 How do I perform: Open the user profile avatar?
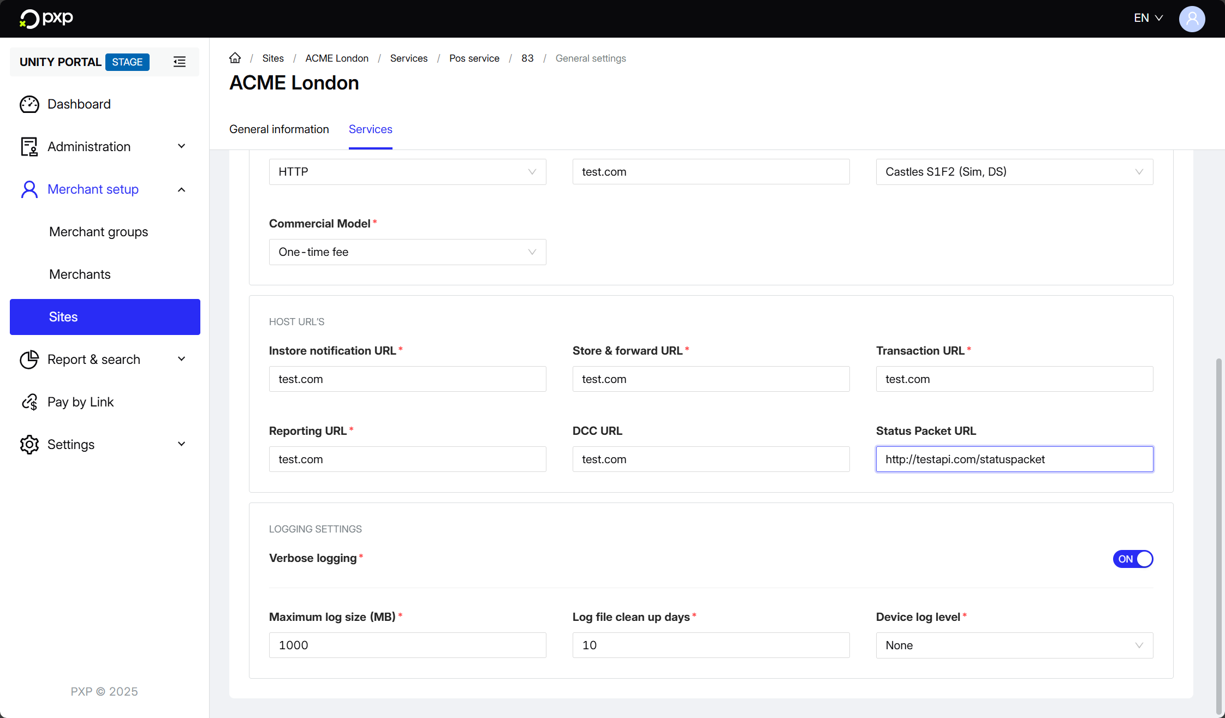pyautogui.click(x=1192, y=19)
